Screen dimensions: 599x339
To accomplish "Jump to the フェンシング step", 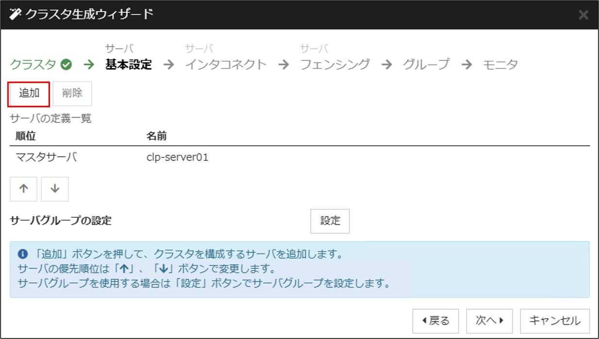I will tap(335, 65).
